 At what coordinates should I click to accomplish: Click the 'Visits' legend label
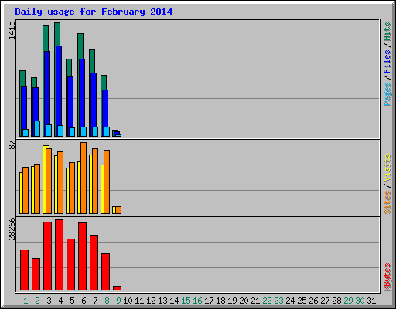click(x=387, y=168)
